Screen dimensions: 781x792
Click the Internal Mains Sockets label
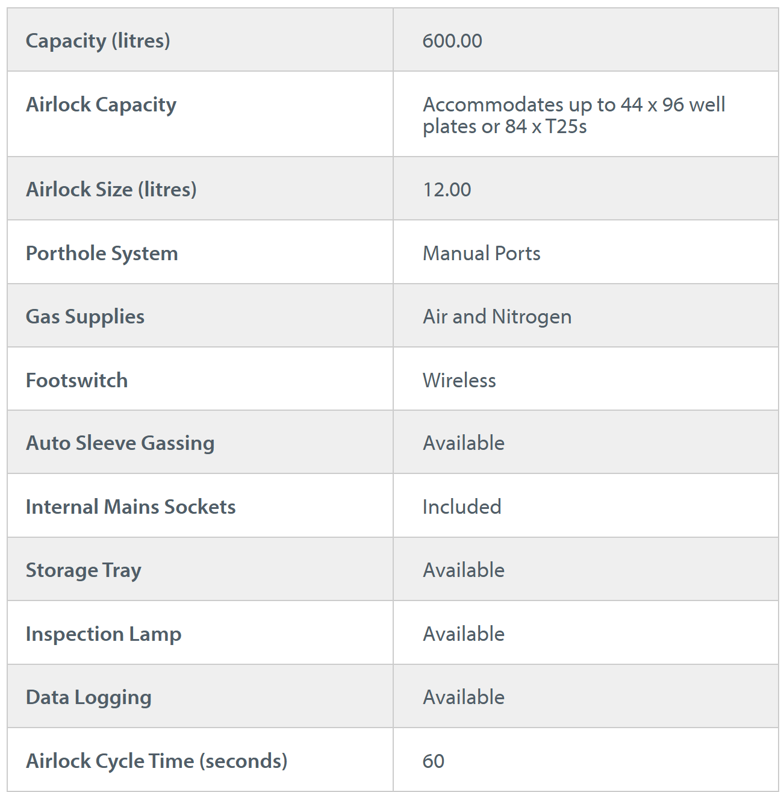(x=131, y=507)
